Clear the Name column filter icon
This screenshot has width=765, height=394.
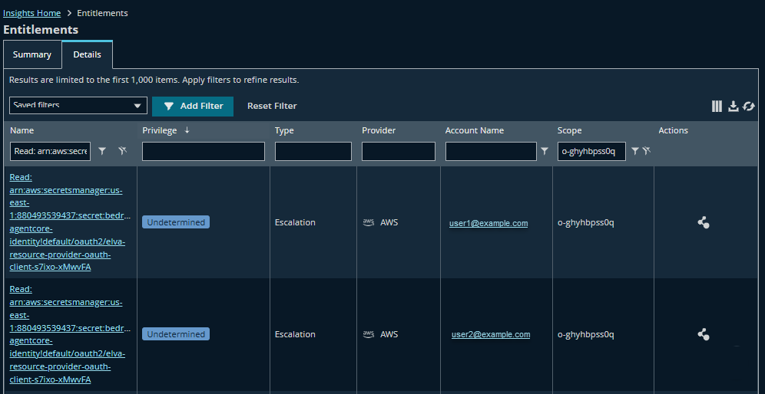coord(122,152)
